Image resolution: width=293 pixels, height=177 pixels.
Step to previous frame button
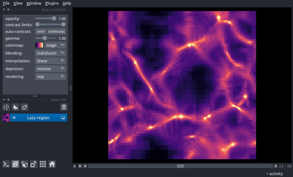pyautogui.click(x=85, y=166)
